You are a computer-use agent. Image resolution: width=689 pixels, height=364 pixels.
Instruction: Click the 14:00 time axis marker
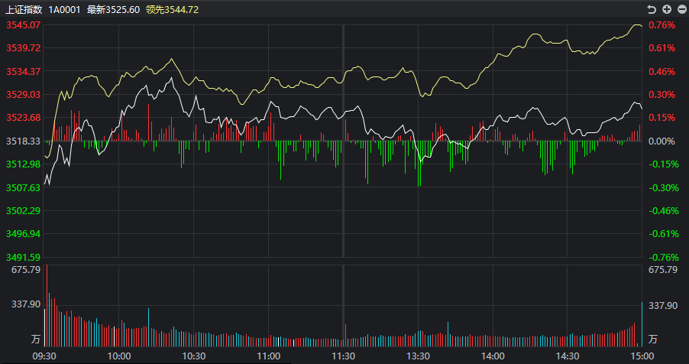[493, 356]
